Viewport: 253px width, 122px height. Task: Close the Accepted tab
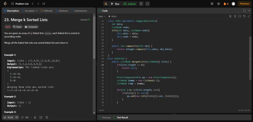[x=37, y=11]
